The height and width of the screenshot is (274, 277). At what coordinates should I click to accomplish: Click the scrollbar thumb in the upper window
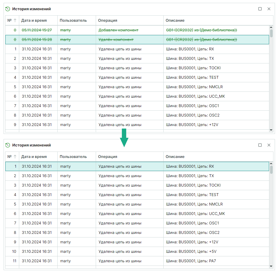(271, 33)
